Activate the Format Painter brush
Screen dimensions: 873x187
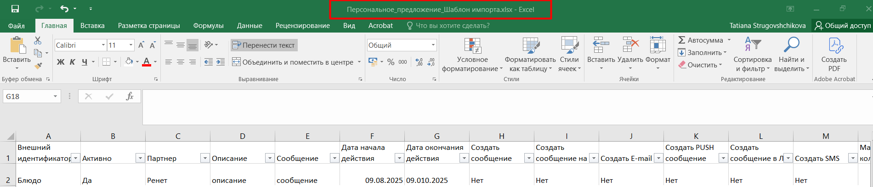coord(38,66)
